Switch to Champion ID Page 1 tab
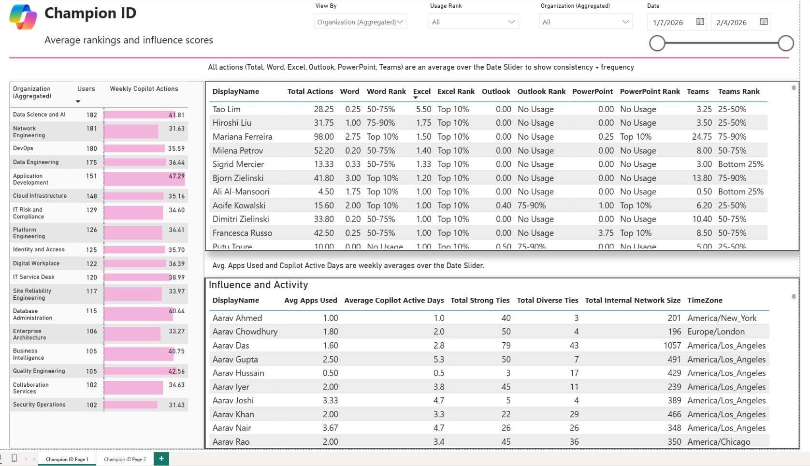 (x=67, y=459)
